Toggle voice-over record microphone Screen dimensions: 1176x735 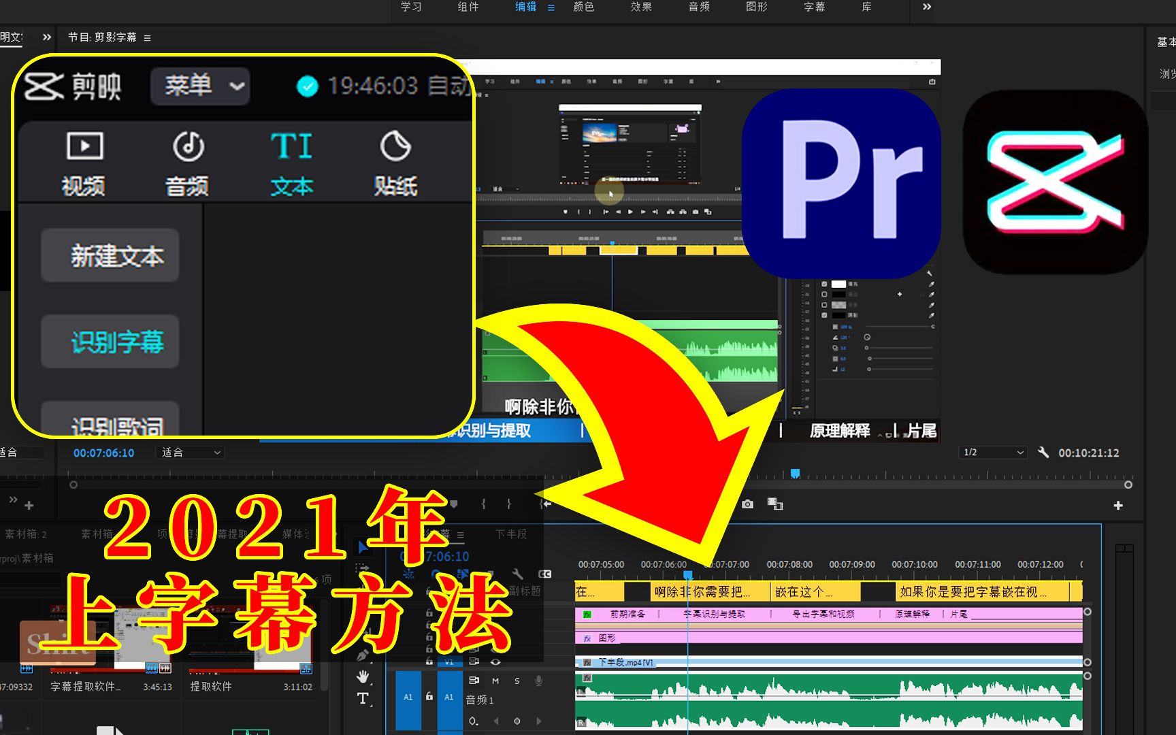[539, 681]
